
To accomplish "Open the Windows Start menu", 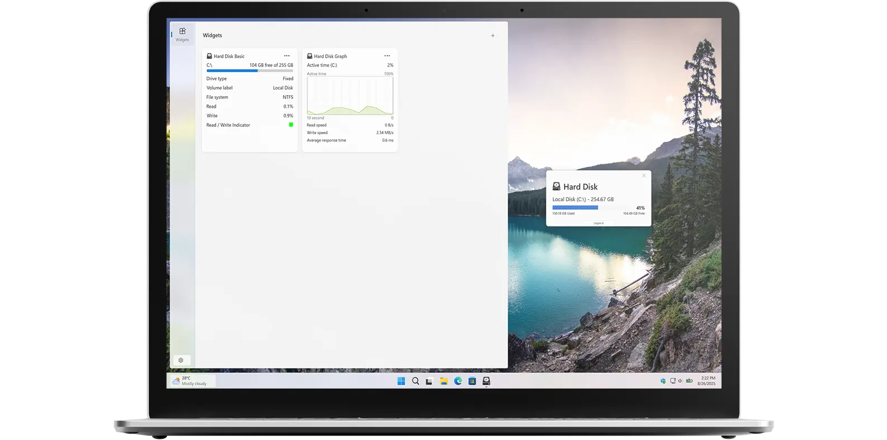I will pyautogui.click(x=401, y=381).
